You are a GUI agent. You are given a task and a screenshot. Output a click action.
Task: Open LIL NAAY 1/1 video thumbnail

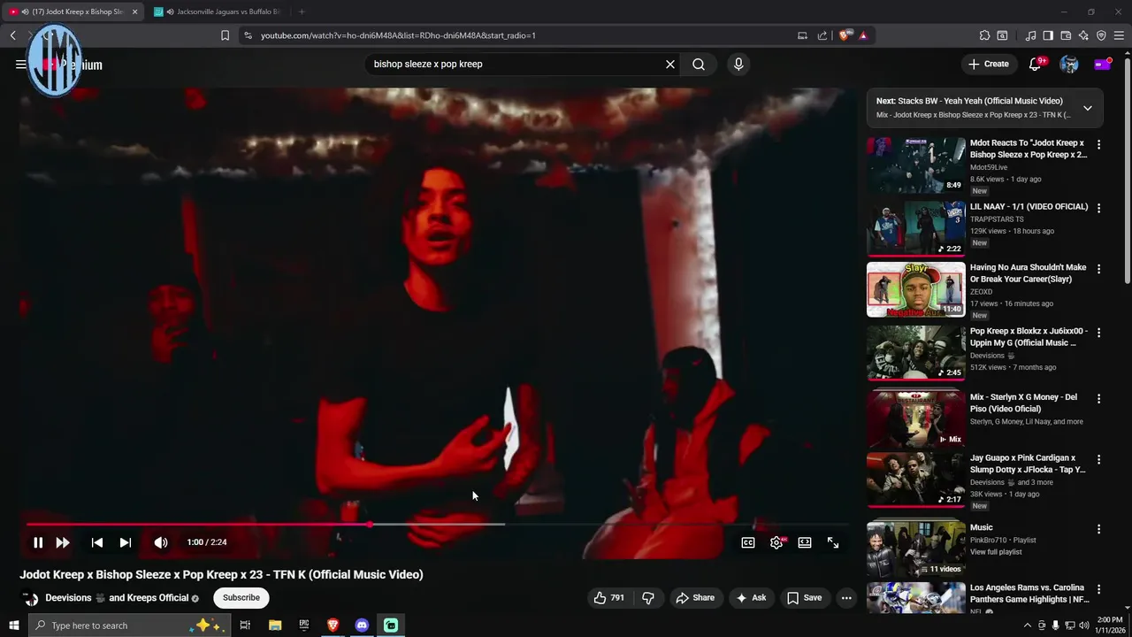point(916,228)
